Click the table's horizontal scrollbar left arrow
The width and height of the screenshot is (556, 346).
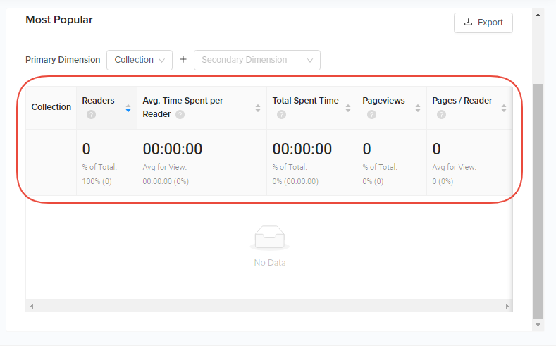(31, 307)
